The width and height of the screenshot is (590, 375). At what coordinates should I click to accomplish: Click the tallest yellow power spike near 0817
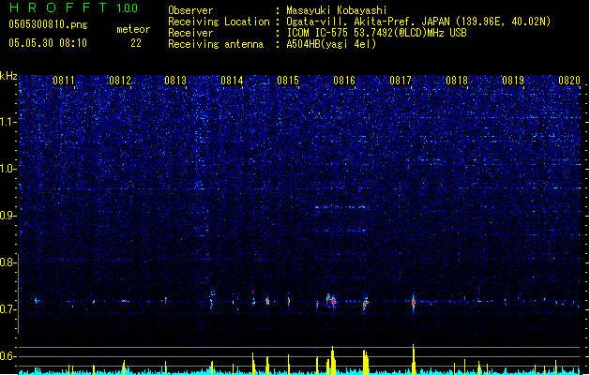tap(414, 359)
